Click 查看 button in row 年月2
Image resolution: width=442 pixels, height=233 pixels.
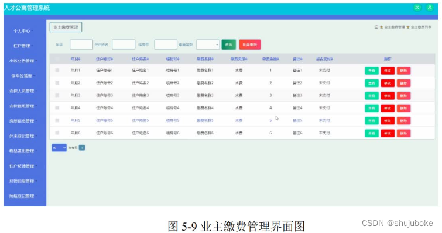tap(372, 83)
